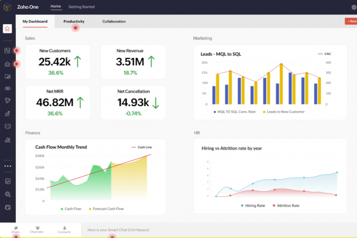
Task: Open Chats in the bottom bar
Action: 15,229
